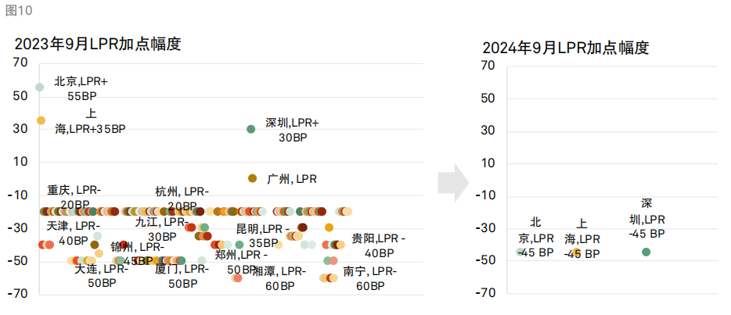731x315 pixels.
Task: Click the Beijing LPR+55BP data point
Action: [x=40, y=87]
